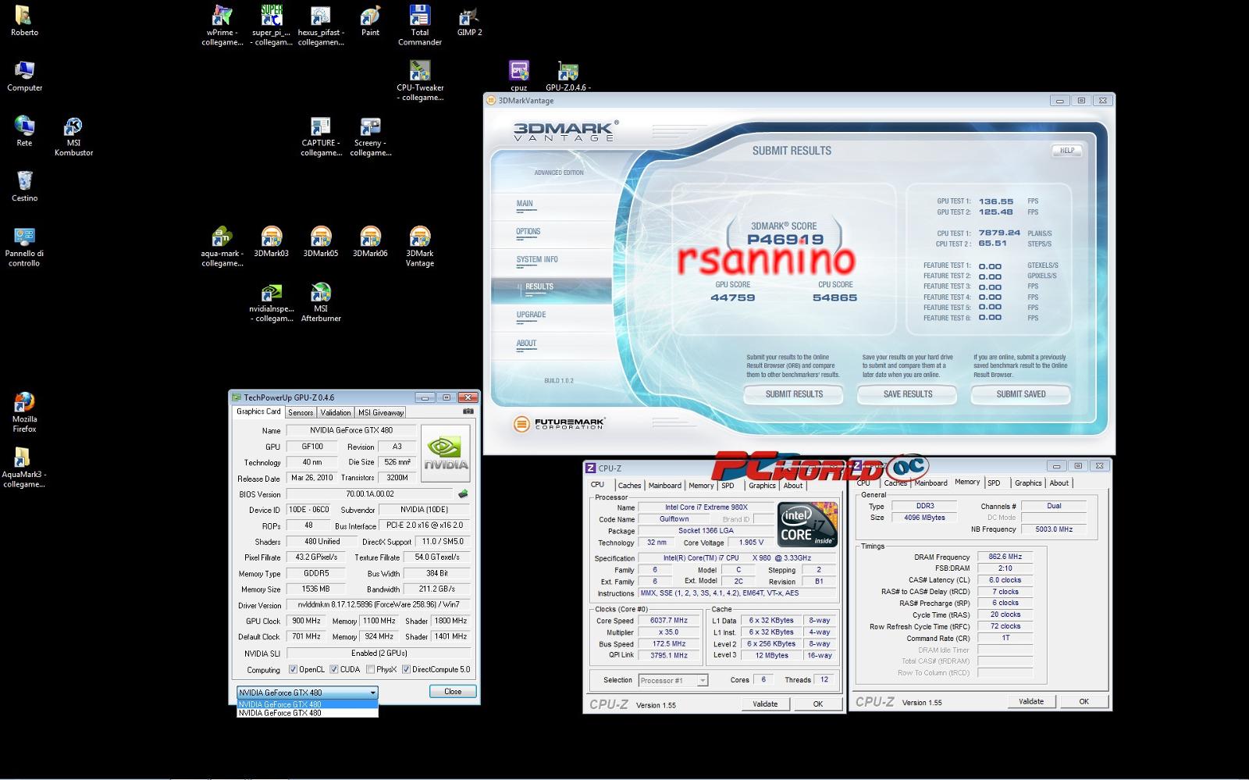Click Validate in left CPU-Z window
This screenshot has height=780, width=1249.
(x=765, y=703)
